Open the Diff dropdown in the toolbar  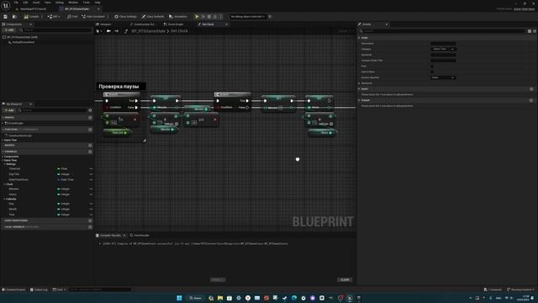(54, 17)
